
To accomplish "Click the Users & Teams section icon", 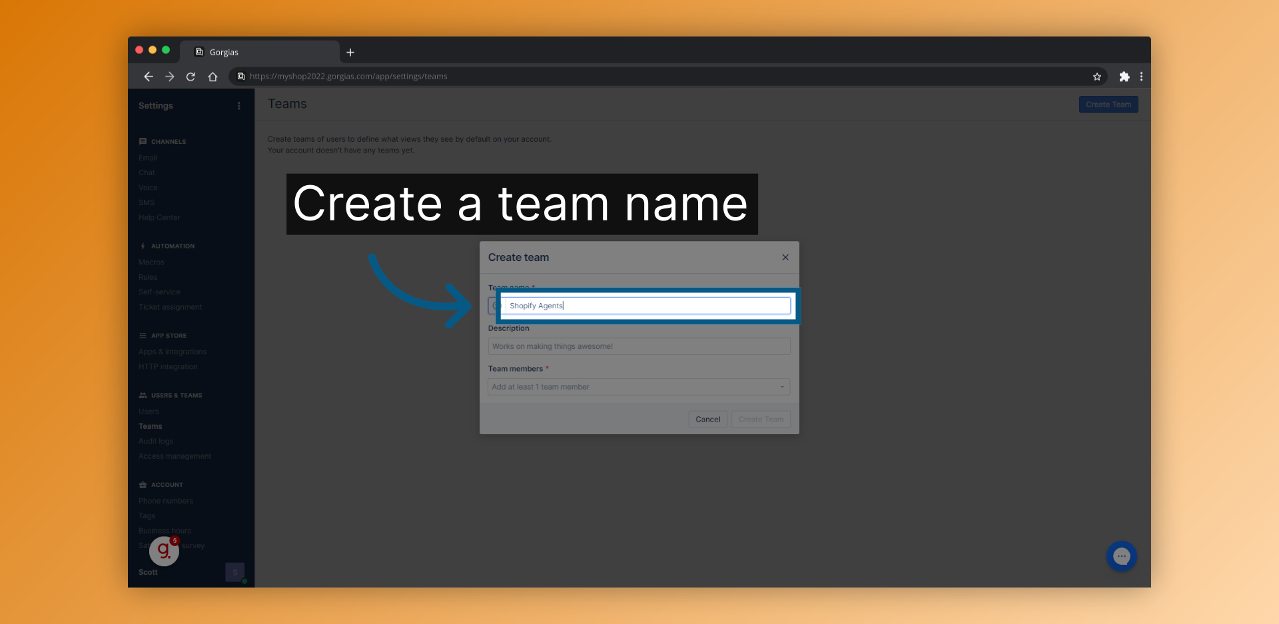I will [x=143, y=396].
